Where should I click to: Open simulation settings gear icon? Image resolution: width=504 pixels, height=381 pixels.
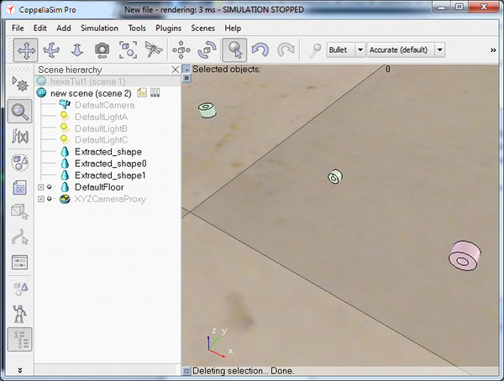coord(20,84)
